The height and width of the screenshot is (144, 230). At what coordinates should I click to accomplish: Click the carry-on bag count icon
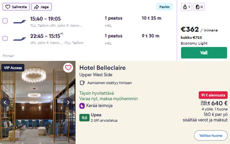[199, 7]
